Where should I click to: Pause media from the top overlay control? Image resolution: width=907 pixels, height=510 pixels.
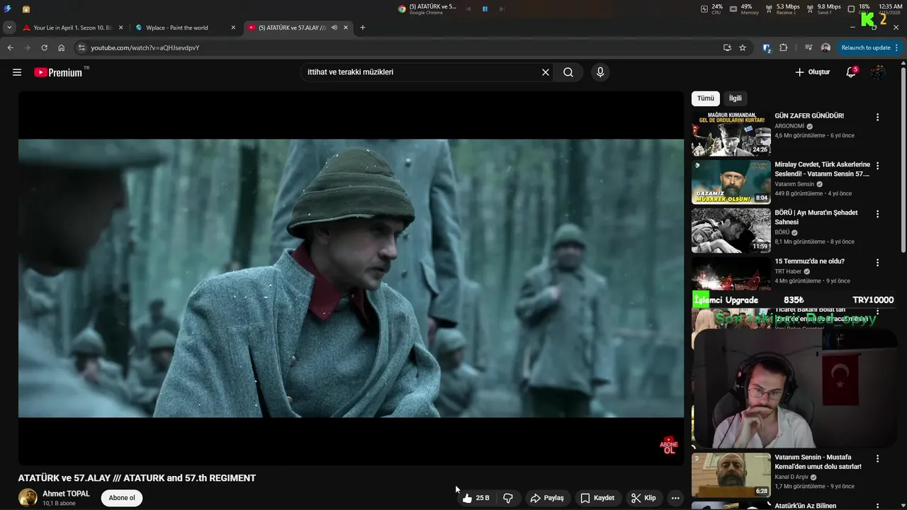coord(485,8)
